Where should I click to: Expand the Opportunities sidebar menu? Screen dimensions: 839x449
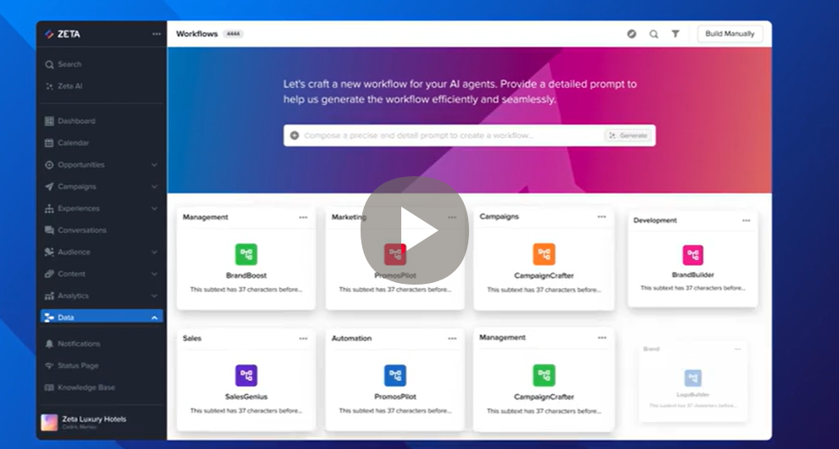coord(154,165)
